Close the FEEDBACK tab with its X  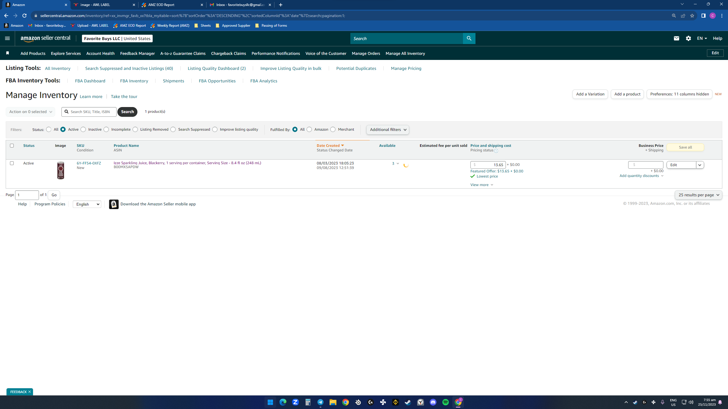click(x=30, y=392)
